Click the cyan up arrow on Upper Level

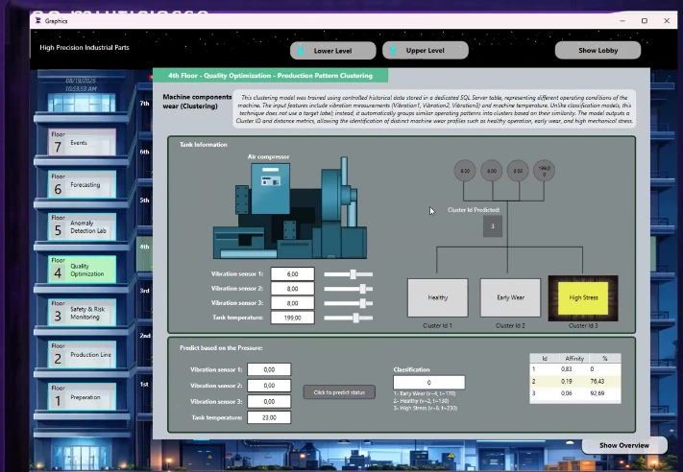[393, 51]
